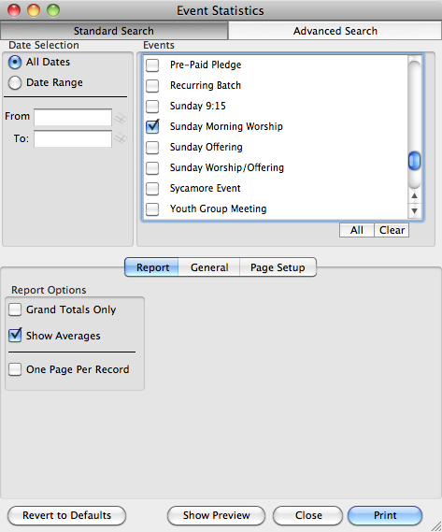Click the blue events scrollbar thumb
The image size is (442, 532).
coord(414,161)
